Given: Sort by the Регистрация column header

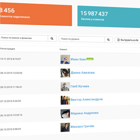Looking at the screenshot, I should 7,49.
